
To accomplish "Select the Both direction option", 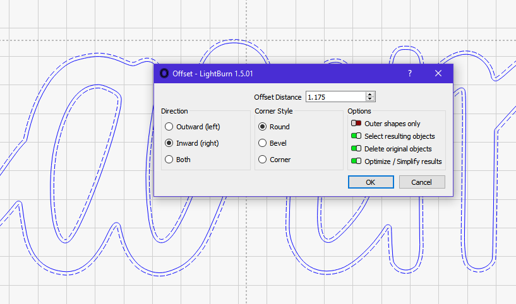I will (177, 160).
